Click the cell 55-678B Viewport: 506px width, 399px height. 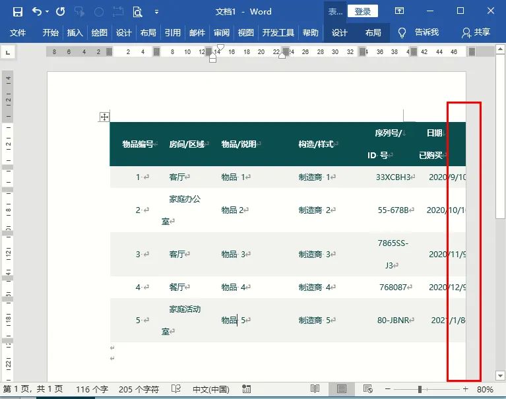pyautogui.click(x=393, y=210)
